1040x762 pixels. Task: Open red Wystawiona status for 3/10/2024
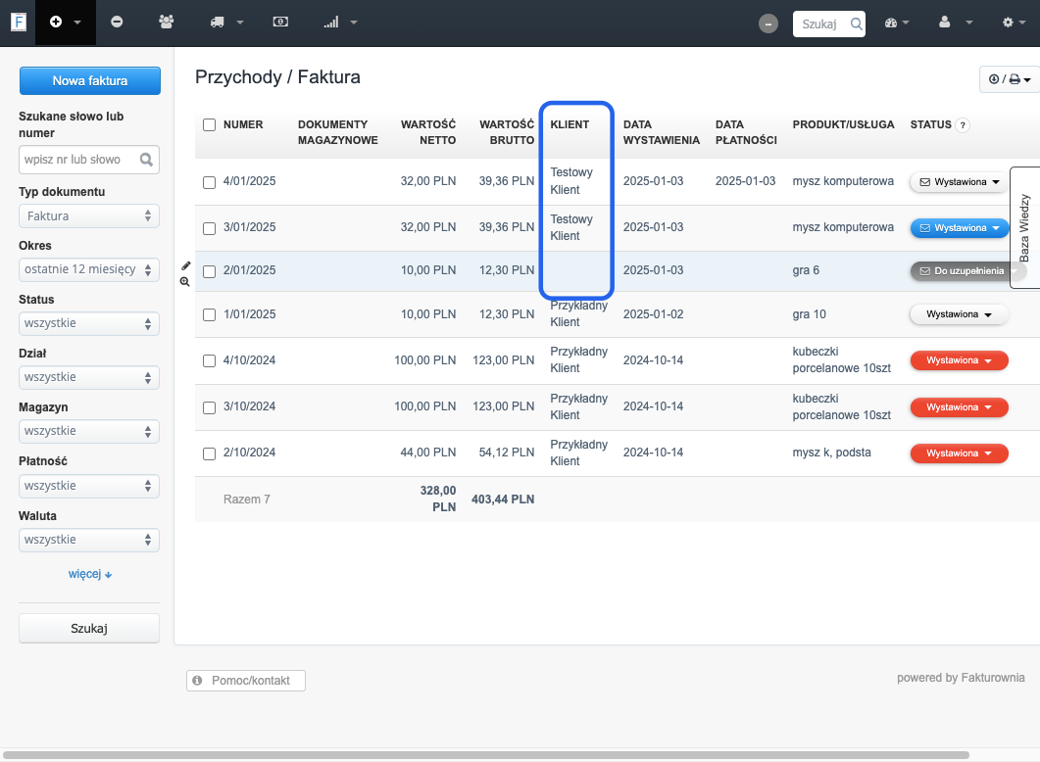point(959,407)
